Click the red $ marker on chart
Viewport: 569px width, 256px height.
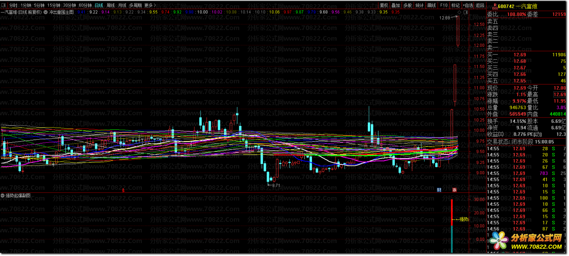point(124,190)
